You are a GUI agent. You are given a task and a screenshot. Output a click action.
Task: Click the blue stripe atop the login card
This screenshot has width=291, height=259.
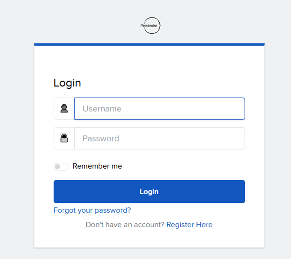pyautogui.click(x=149, y=44)
